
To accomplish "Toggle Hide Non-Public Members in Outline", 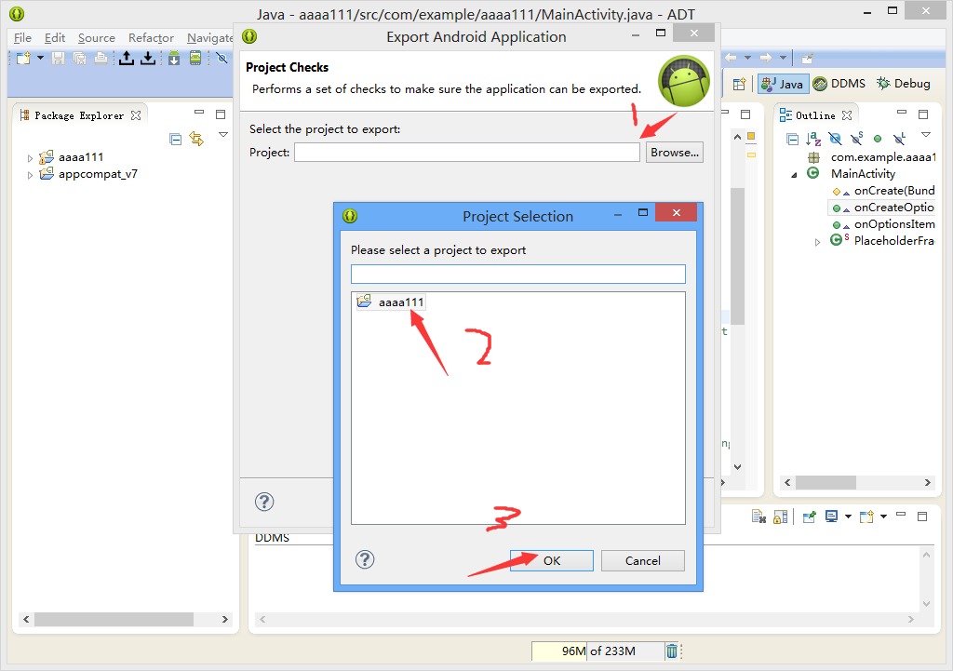I will pyautogui.click(x=878, y=140).
